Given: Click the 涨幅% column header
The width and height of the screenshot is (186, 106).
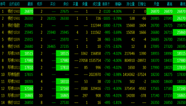Looking at the screenshot, I should pos(118,4).
